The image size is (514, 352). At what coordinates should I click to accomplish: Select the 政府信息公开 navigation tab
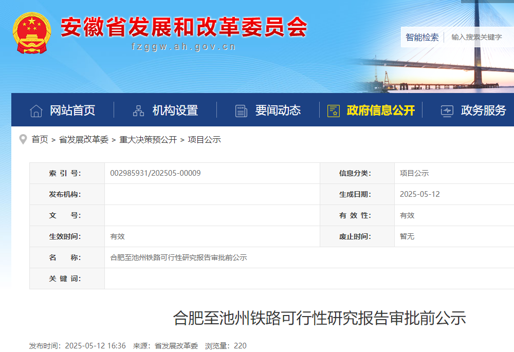pyautogui.click(x=381, y=110)
